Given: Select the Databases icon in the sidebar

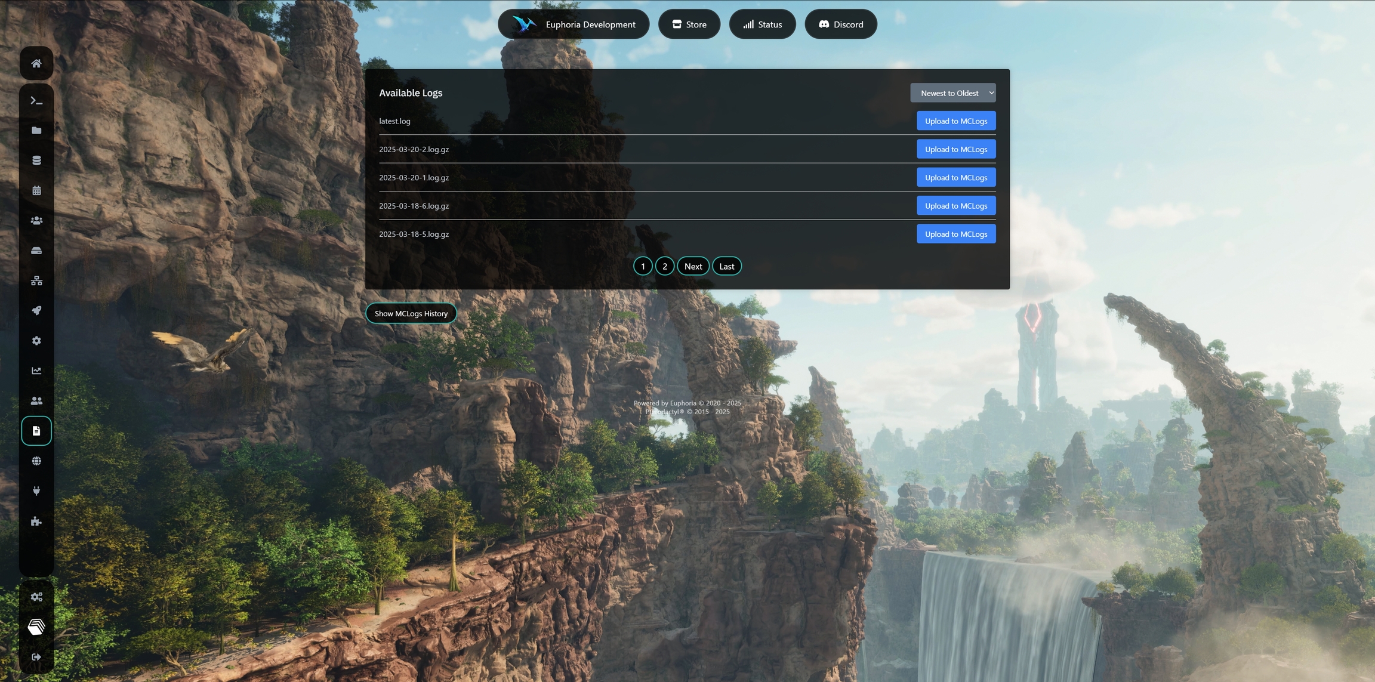Looking at the screenshot, I should click(36, 160).
